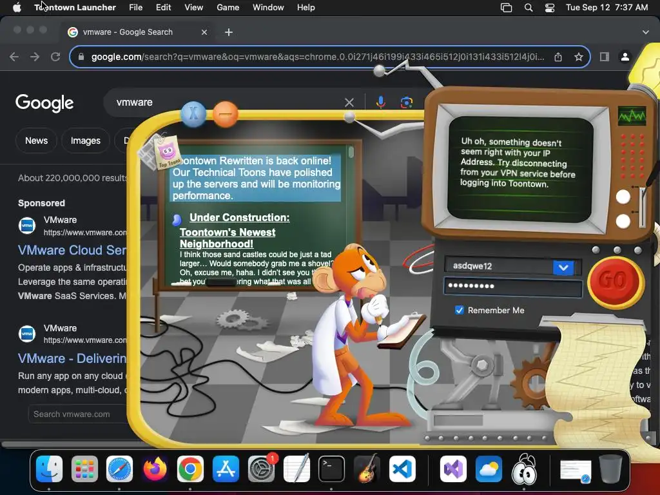Open Launchpad from the Dock

[84, 469]
